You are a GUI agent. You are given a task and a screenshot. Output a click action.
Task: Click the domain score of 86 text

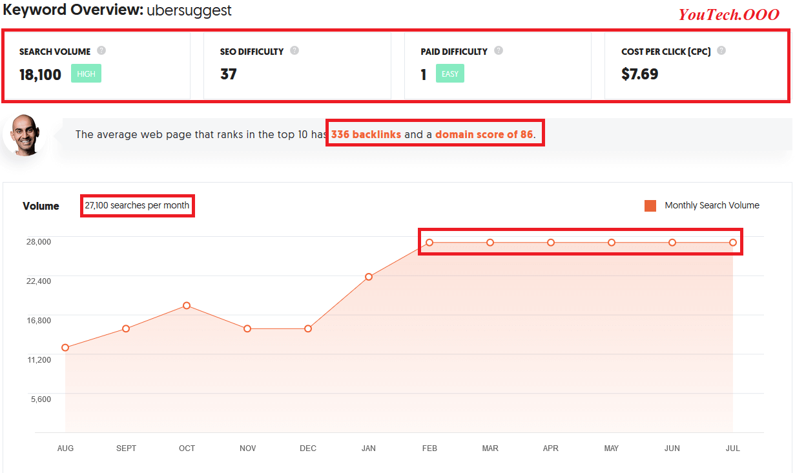point(484,135)
